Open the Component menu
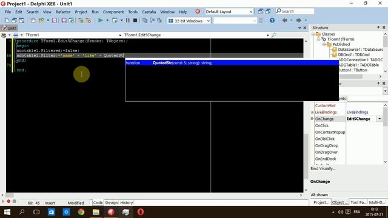The height and width of the screenshot is (218, 388). coord(113,12)
